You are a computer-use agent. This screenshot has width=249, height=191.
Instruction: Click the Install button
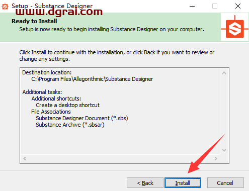pos(183,183)
